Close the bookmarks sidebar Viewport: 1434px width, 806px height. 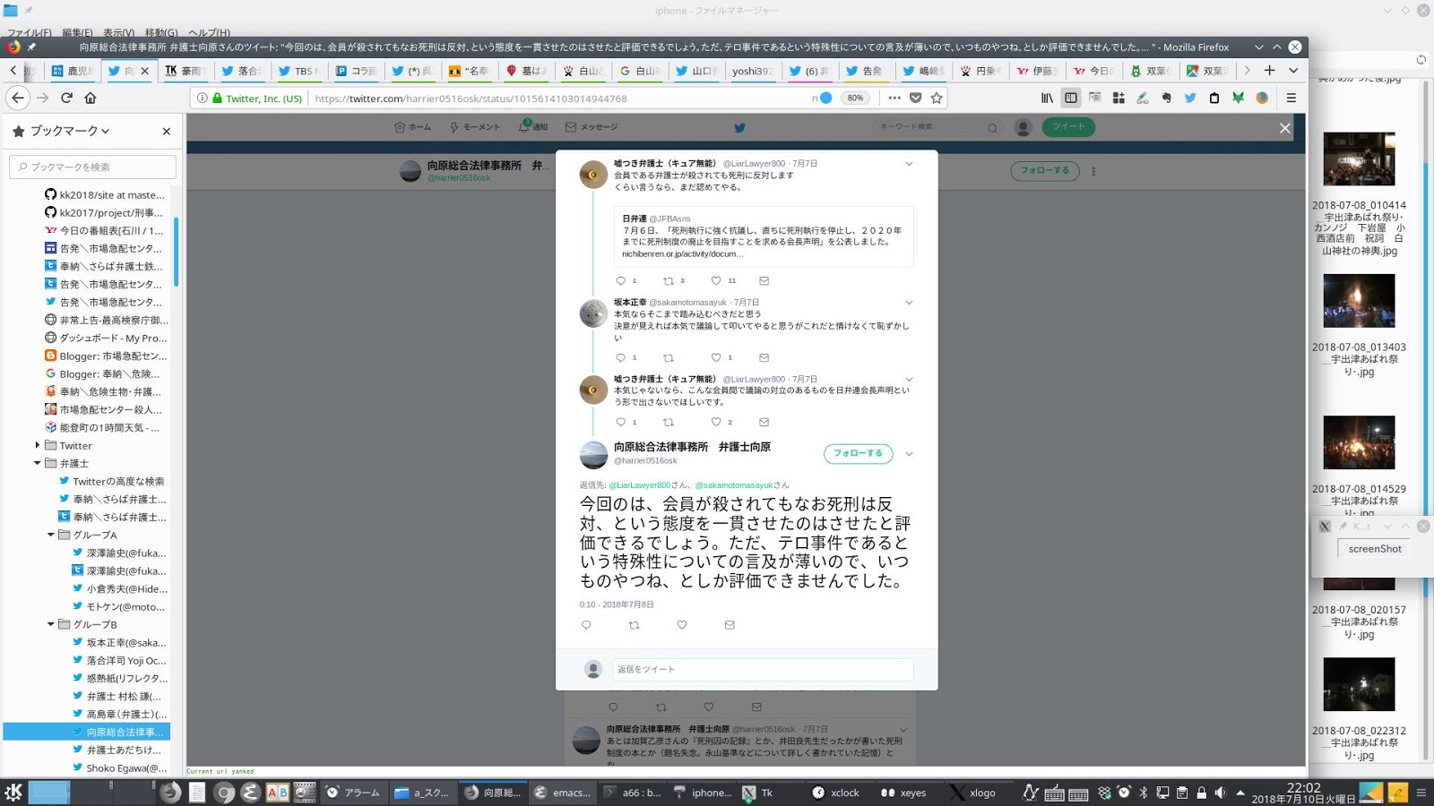click(166, 131)
